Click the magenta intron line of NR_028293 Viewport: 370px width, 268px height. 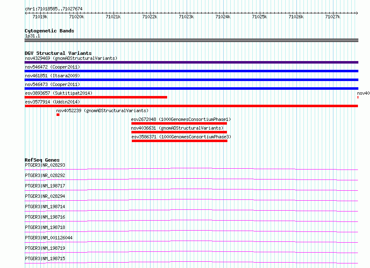[191, 168]
